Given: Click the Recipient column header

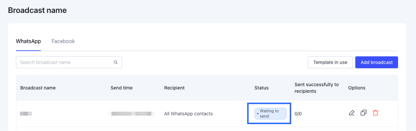Looking at the screenshot, I should pyautogui.click(x=174, y=88).
